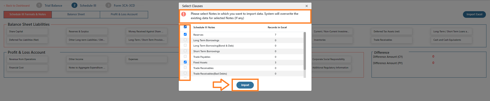Click step 1 Trial Balance circle

pos(39,5)
